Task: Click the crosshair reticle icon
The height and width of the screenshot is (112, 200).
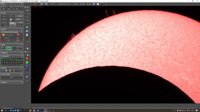Action: pos(27,20)
